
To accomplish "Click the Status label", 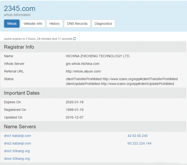I will pyautogui.click(x=9, y=79).
